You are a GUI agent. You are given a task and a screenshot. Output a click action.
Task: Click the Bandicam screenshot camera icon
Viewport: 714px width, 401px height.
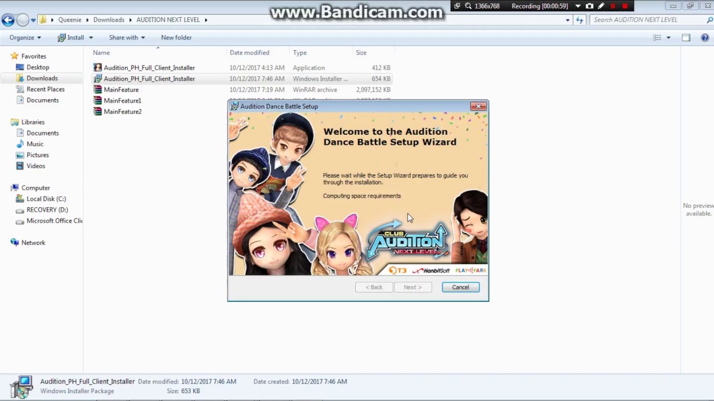pyautogui.click(x=589, y=6)
